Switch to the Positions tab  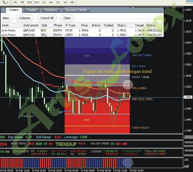51,10
